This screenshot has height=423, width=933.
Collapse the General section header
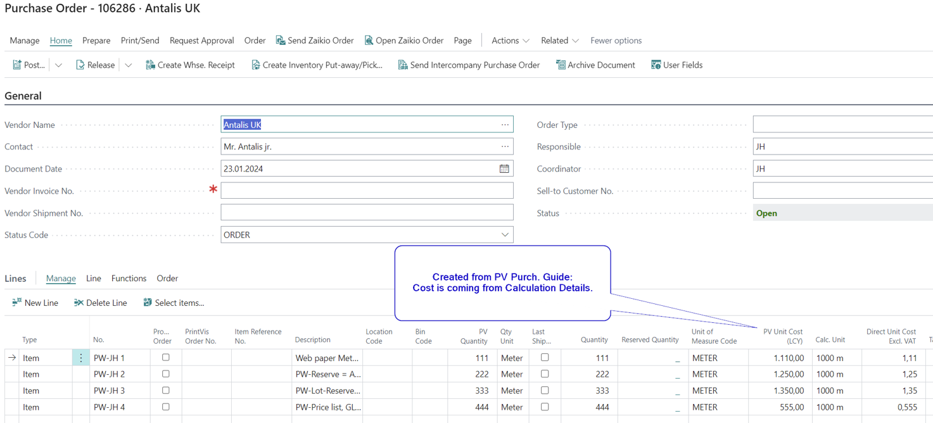click(x=23, y=96)
